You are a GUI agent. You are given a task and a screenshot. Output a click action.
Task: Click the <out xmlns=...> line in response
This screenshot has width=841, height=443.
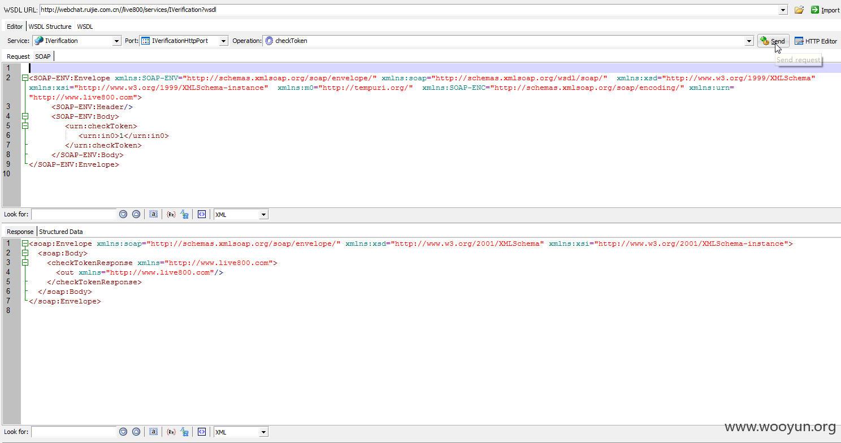click(x=140, y=272)
